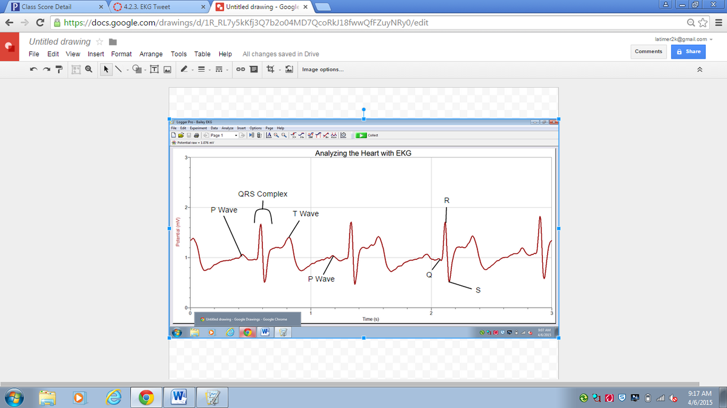Open the Move to folder icon

point(113,42)
